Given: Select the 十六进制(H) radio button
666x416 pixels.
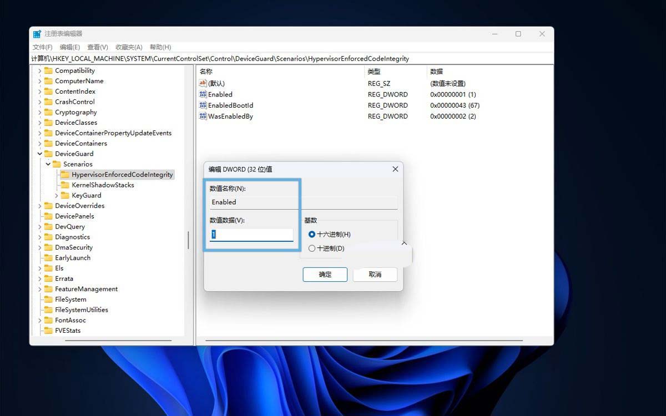Looking at the screenshot, I should (x=312, y=234).
